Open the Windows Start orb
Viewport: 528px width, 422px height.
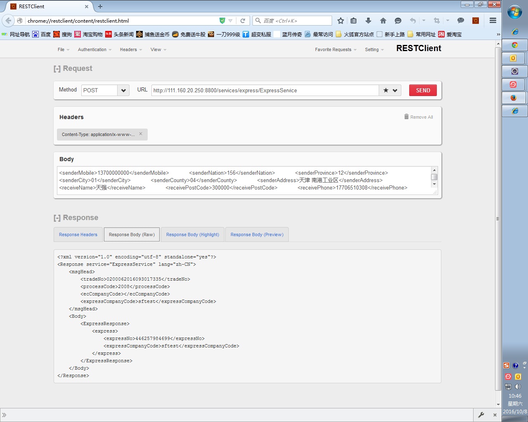(515, 12)
